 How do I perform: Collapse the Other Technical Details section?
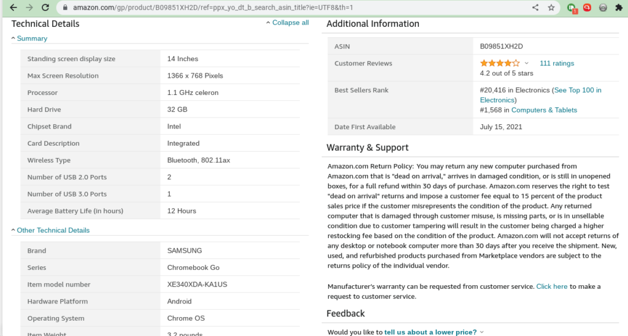coord(50,230)
